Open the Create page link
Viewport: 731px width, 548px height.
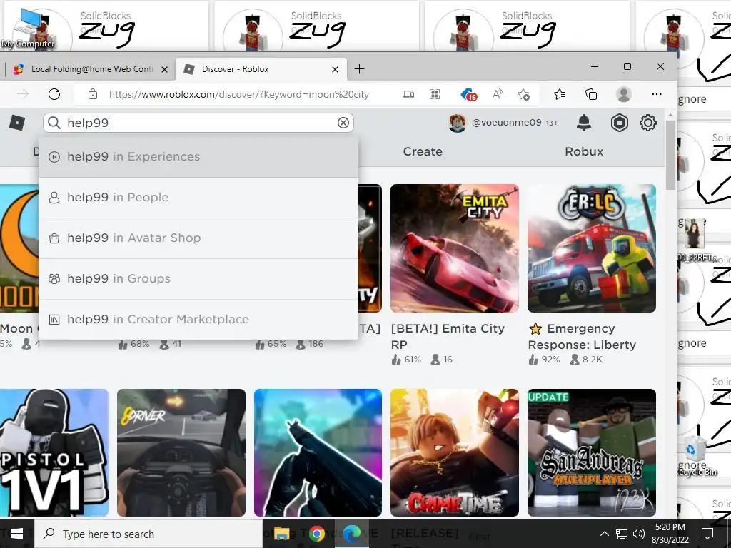(423, 151)
